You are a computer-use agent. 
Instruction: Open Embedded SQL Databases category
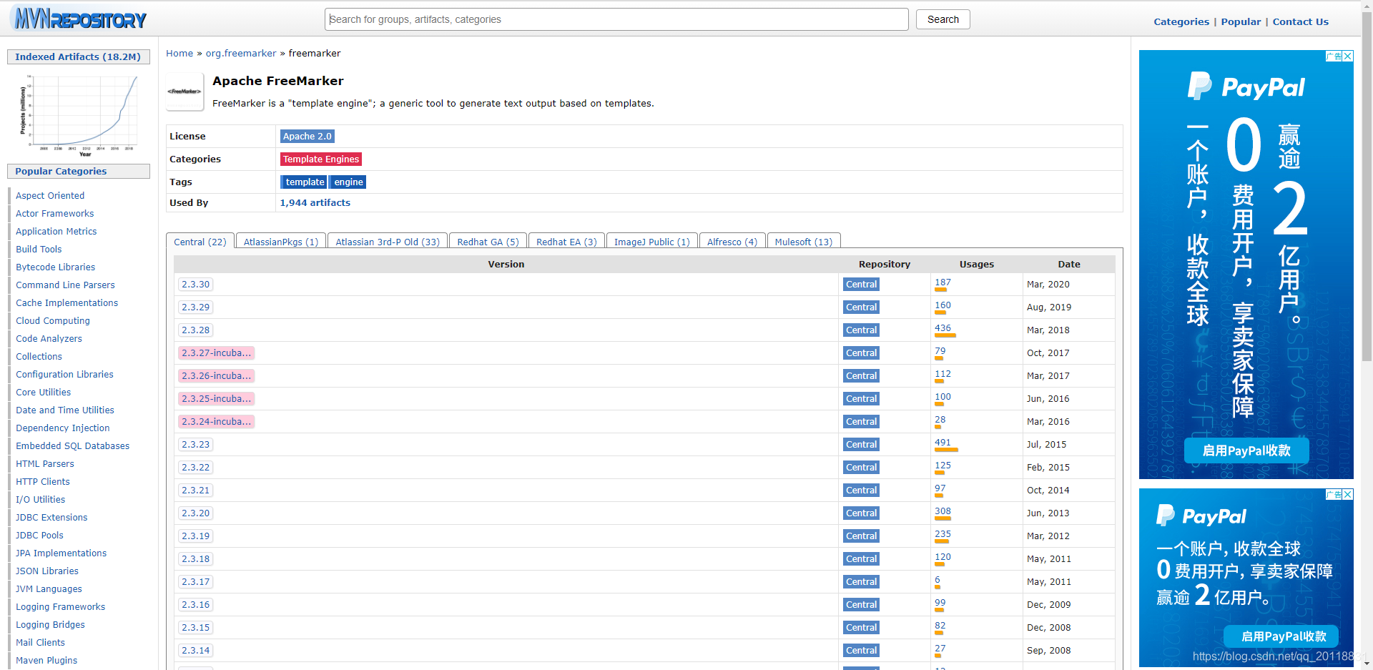click(72, 445)
